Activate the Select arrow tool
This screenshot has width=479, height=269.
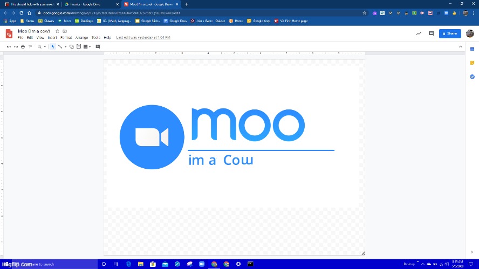pos(52,47)
